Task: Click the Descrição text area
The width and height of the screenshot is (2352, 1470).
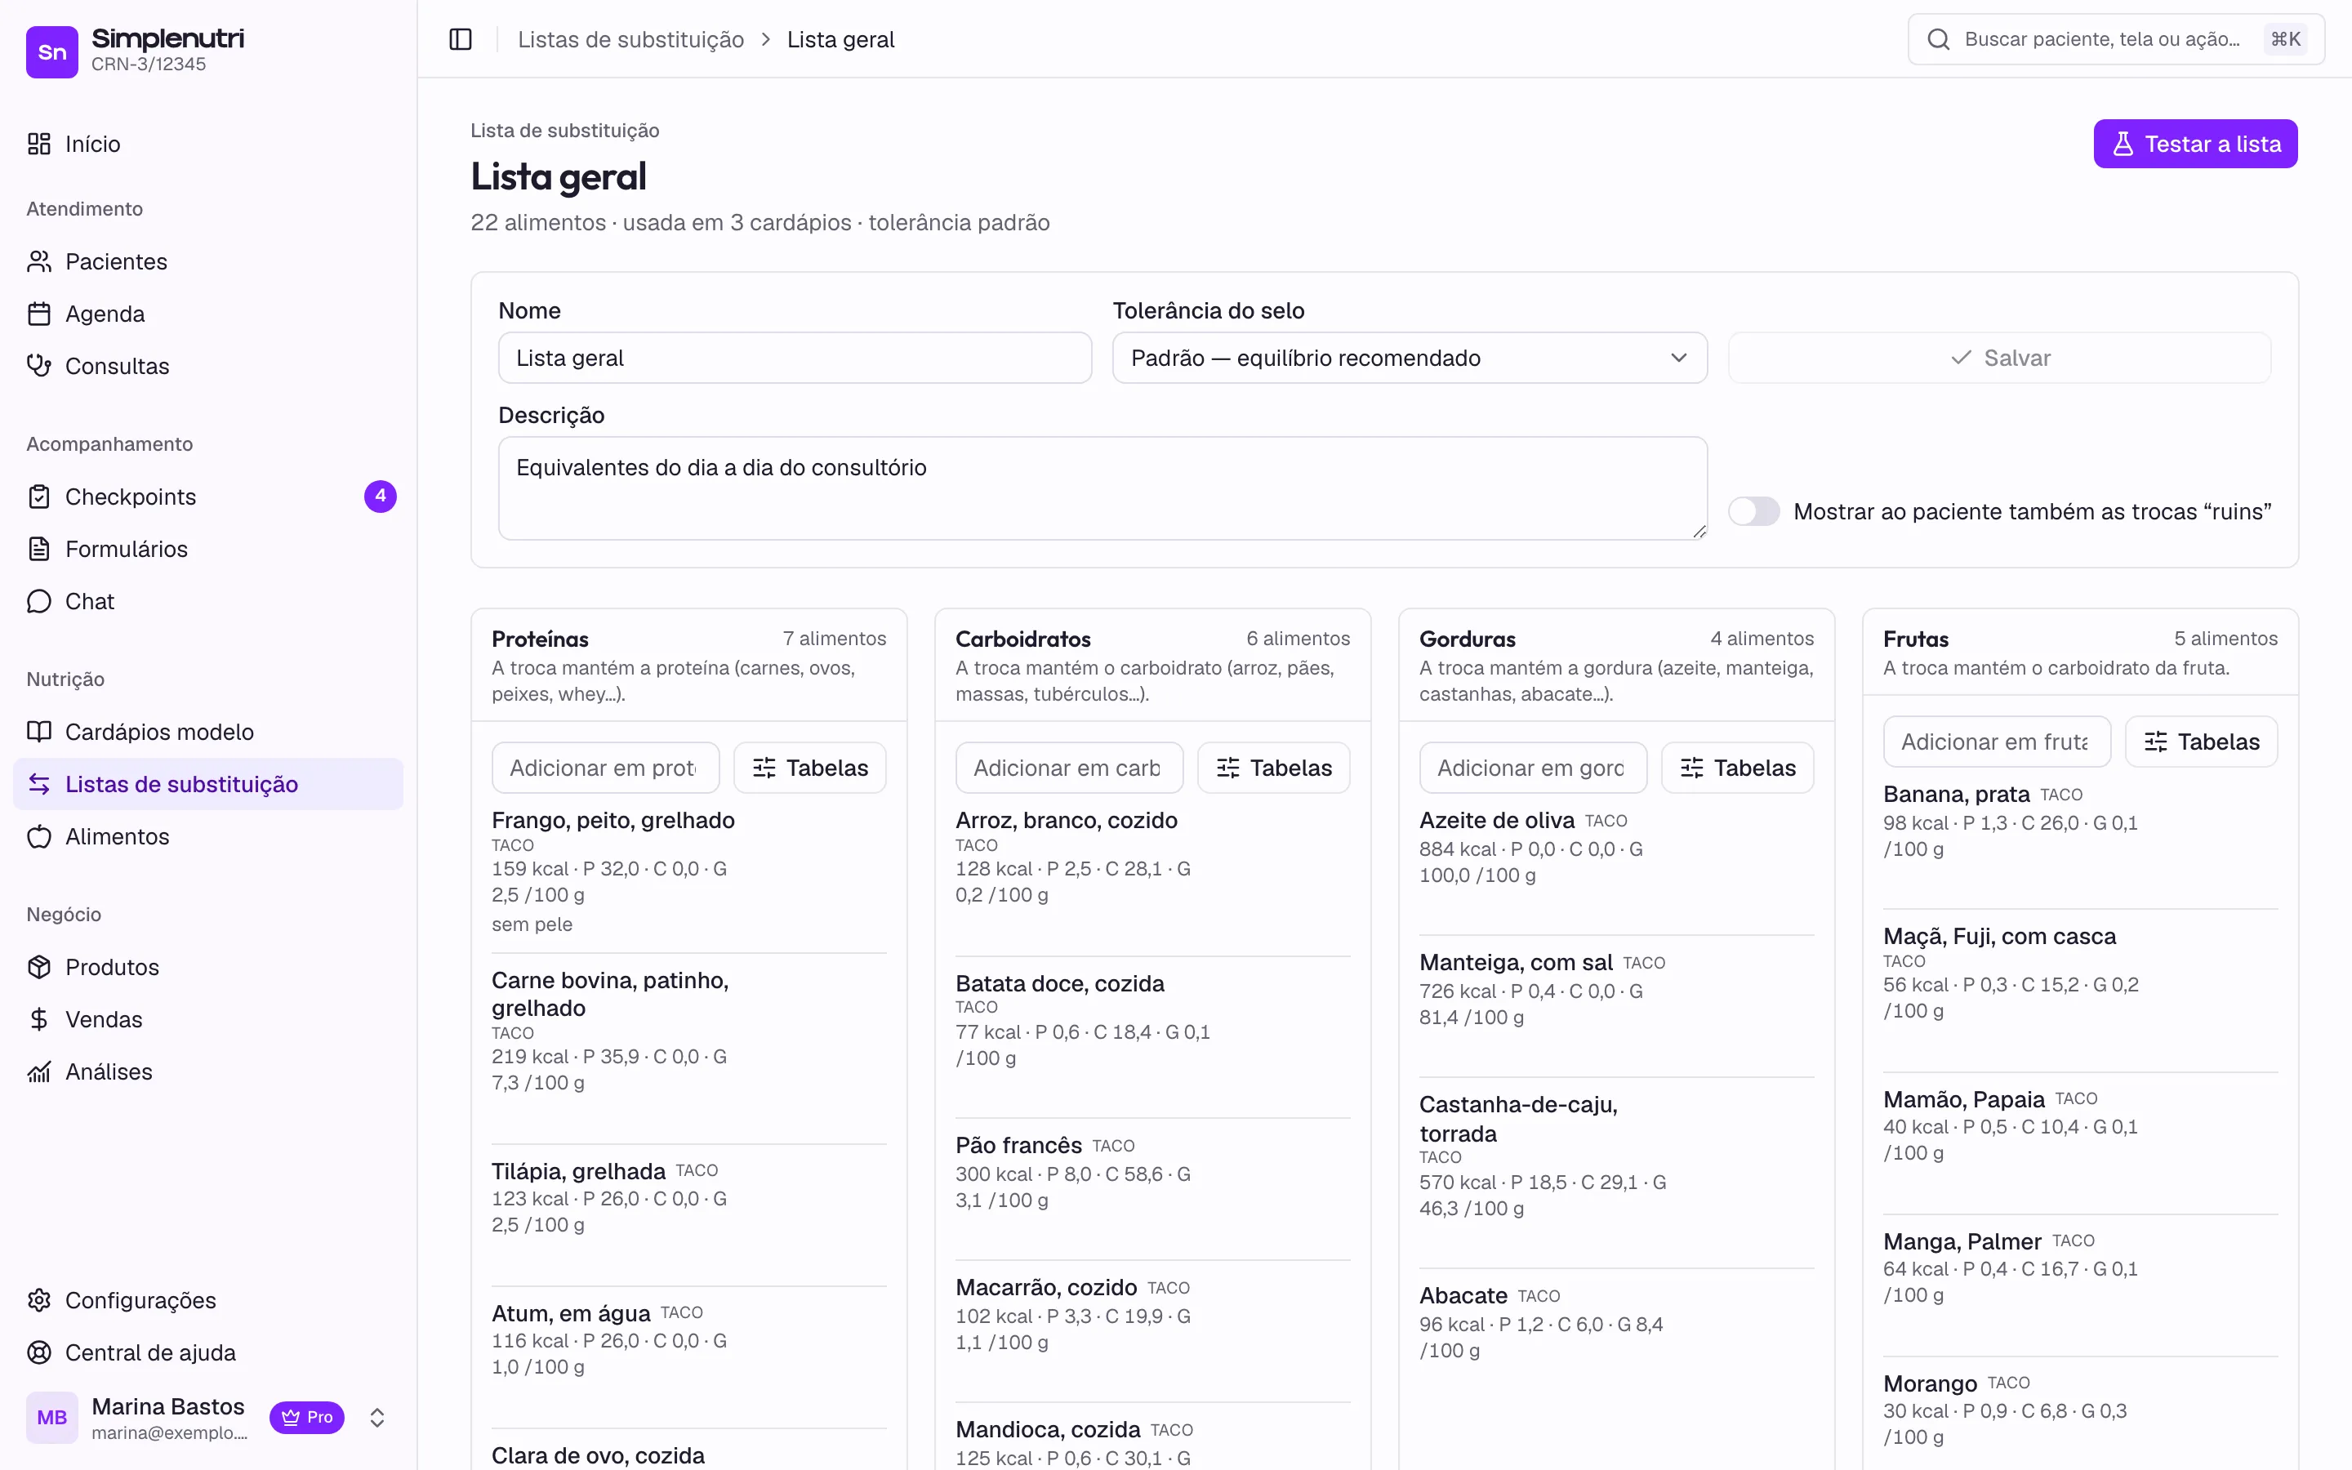Action: click(x=1103, y=488)
